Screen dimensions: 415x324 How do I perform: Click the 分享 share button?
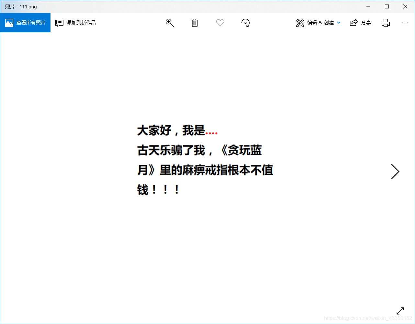coord(360,23)
